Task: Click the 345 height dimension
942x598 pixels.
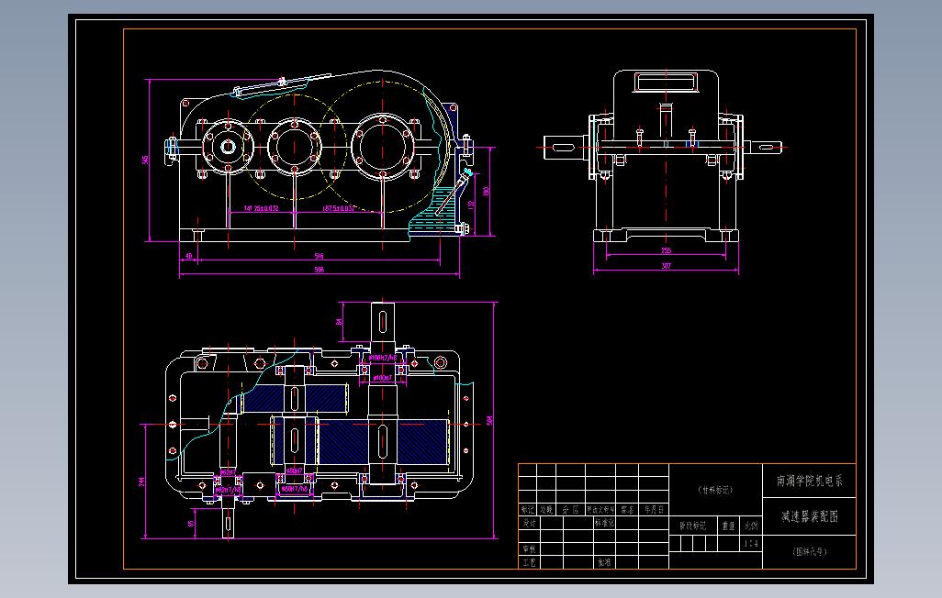Action: coord(145,160)
